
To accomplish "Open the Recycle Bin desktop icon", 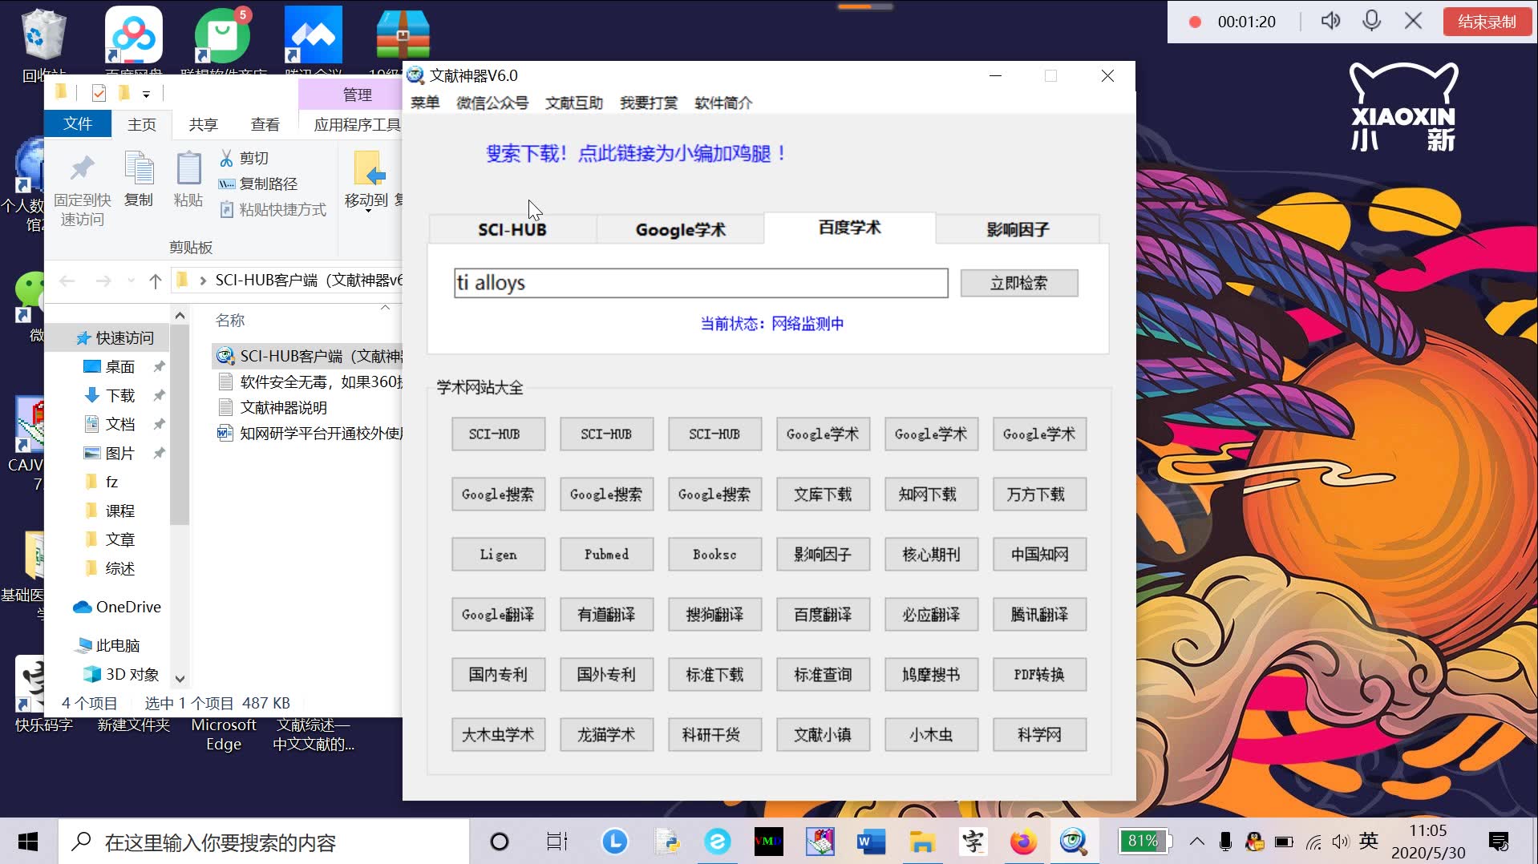I will (43, 36).
